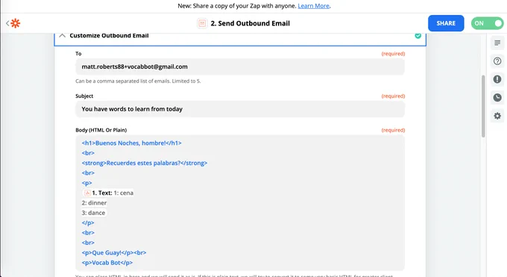
Task: Click the Subject input field
Action: pyautogui.click(x=240, y=109)
